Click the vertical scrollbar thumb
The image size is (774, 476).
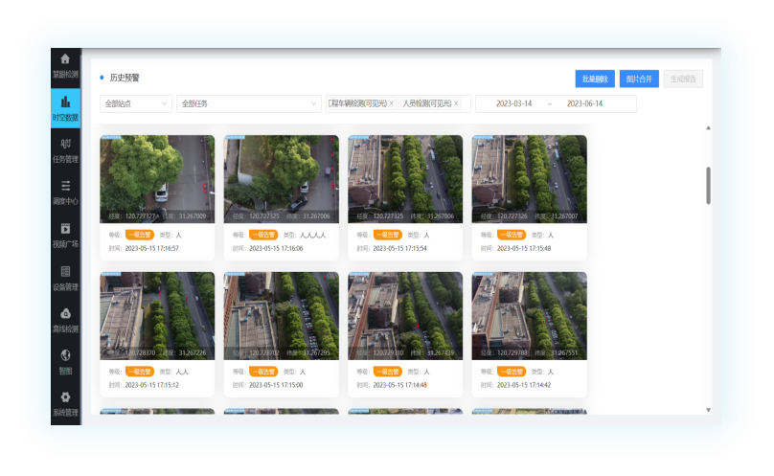pyautogui.click(x=708, y=186)
